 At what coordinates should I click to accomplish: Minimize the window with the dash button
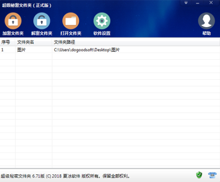pos(198,3)
